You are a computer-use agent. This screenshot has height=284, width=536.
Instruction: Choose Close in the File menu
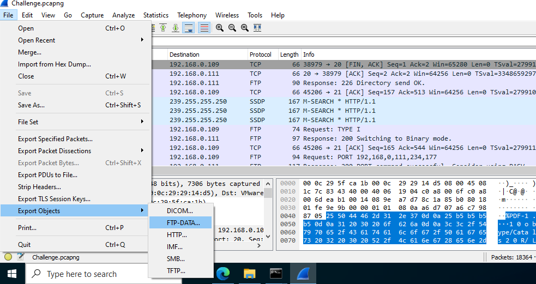click(75, 76)
